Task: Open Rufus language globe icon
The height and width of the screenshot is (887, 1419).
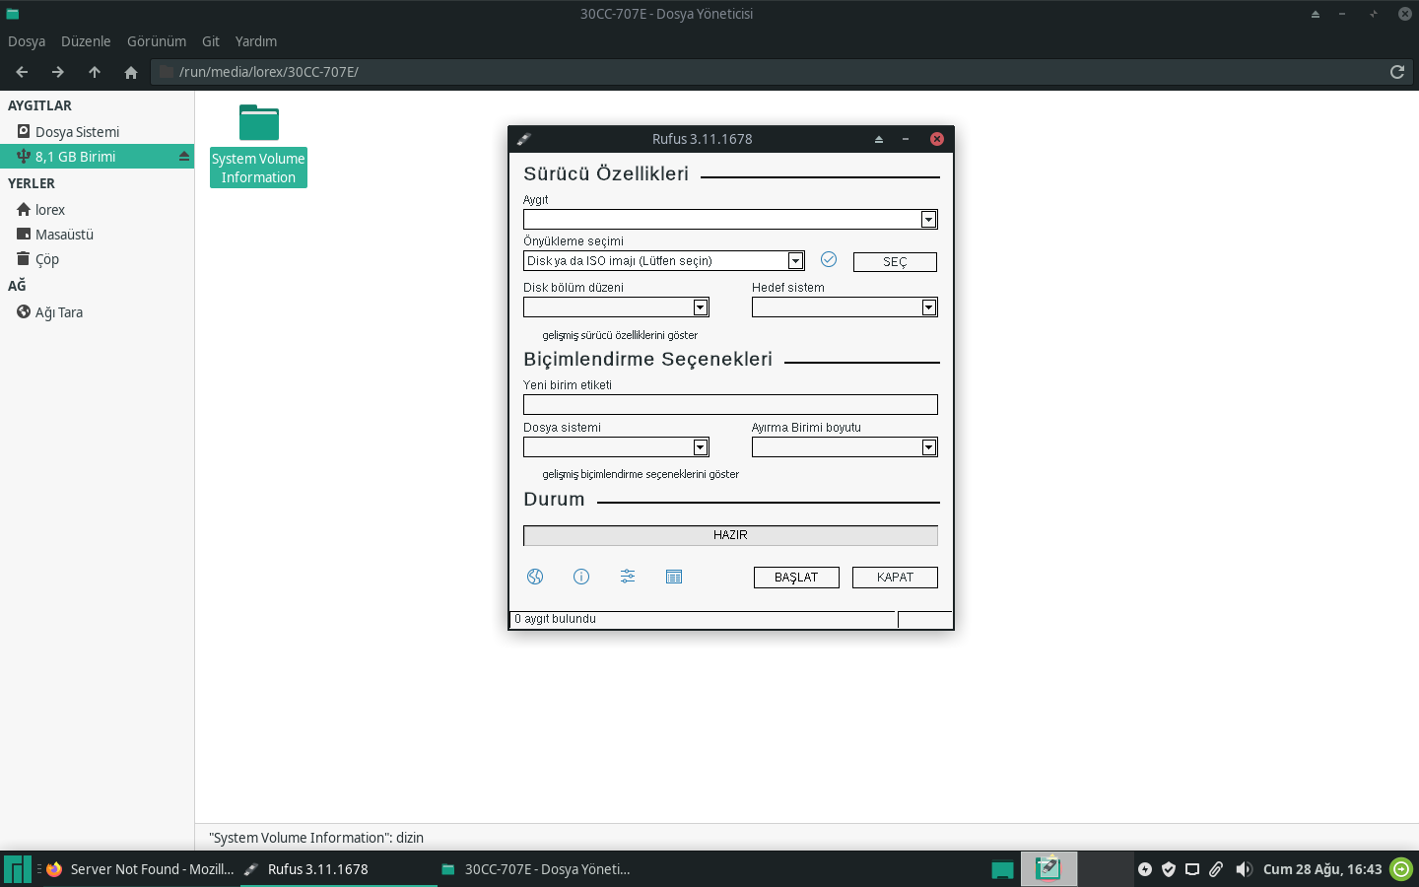Action: click(x=535, y=577)
